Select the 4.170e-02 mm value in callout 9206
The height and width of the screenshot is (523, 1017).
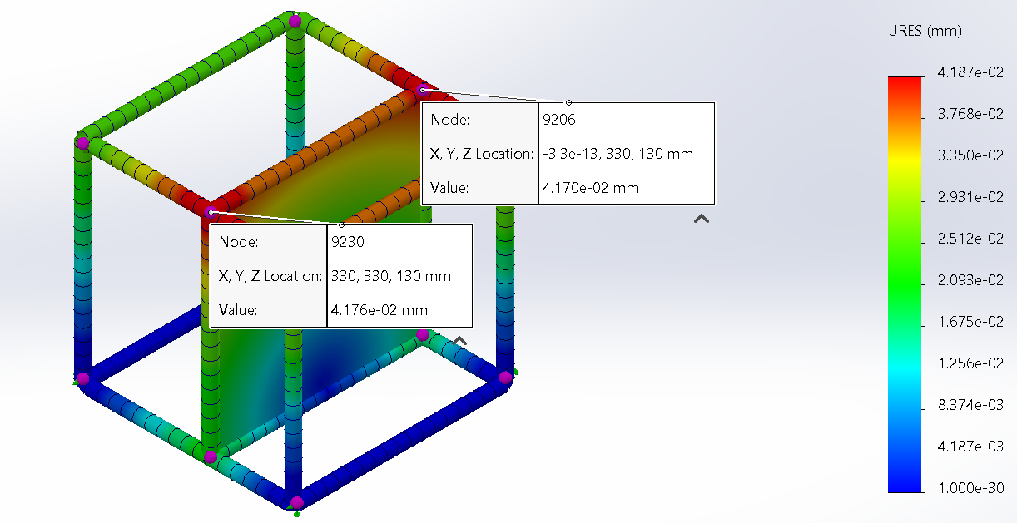pos(590,188)
